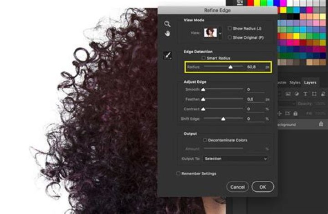Select the Zoom tool in Refine Edge
Screen dimensions: 328x214
pos(167,24)
